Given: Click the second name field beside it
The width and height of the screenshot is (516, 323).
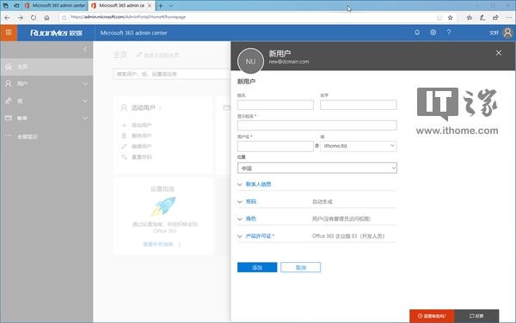Looking at the screenshot, I should pos(359,105).
